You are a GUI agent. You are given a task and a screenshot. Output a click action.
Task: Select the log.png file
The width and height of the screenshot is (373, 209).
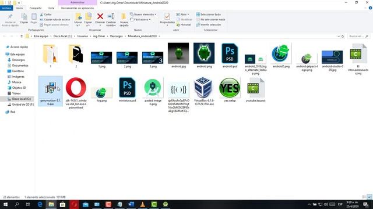[101, 93]
